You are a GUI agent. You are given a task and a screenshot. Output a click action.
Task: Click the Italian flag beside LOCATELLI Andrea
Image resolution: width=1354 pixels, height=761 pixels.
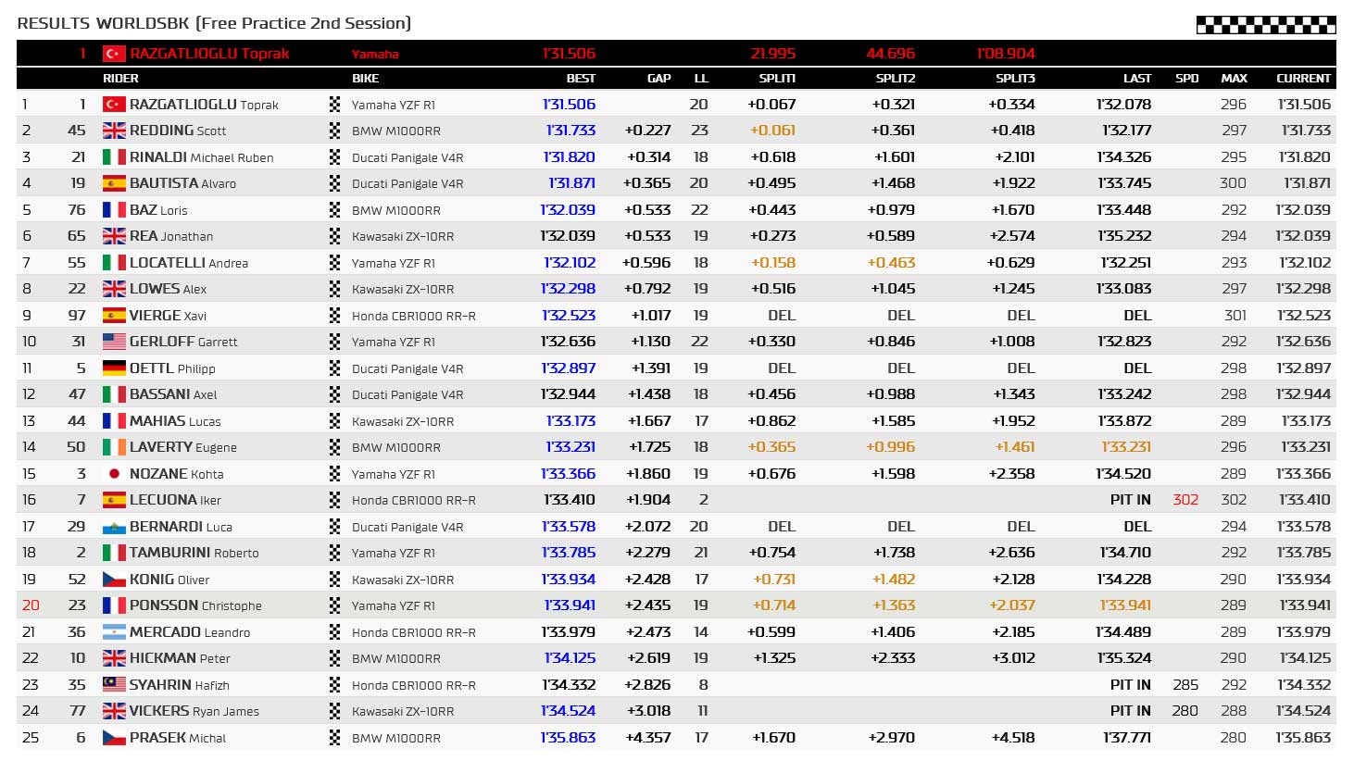tap(114, 263)
